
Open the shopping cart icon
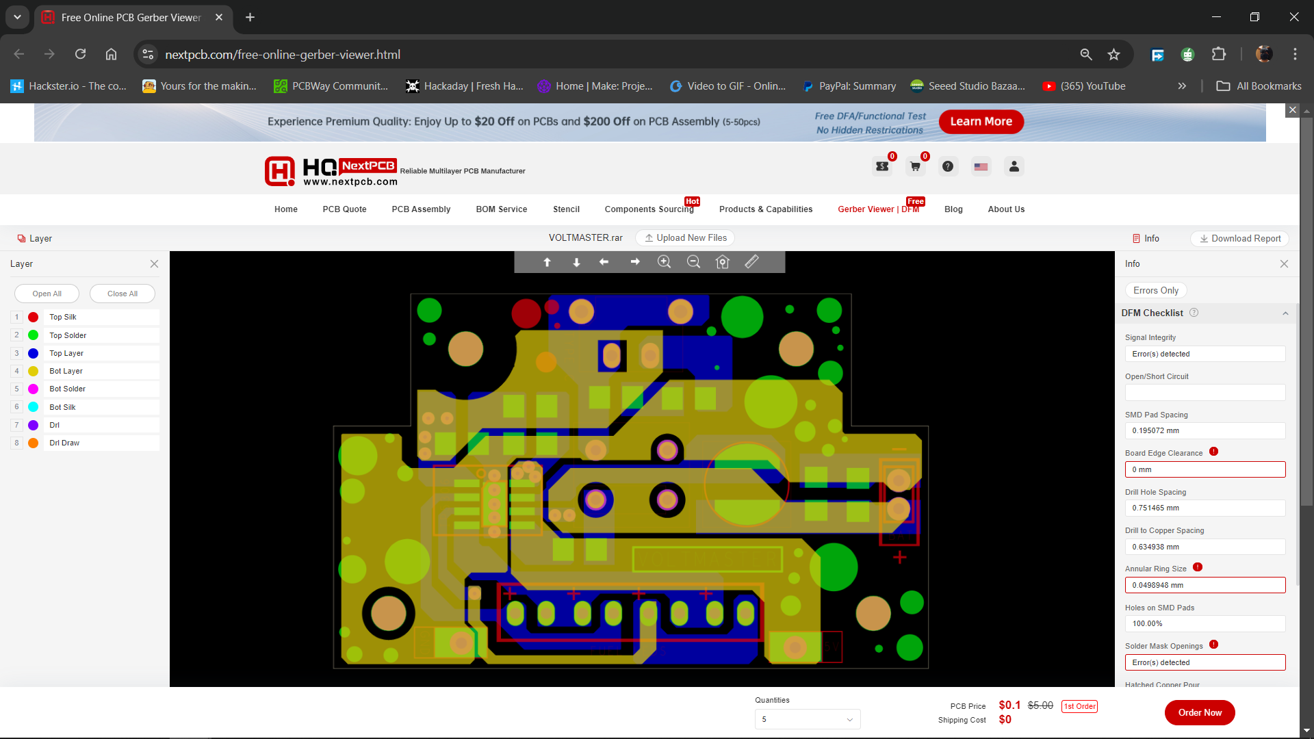(x=915, y=166)
